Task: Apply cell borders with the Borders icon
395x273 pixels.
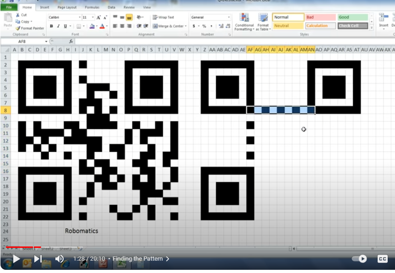Action: tap(79, 26)
